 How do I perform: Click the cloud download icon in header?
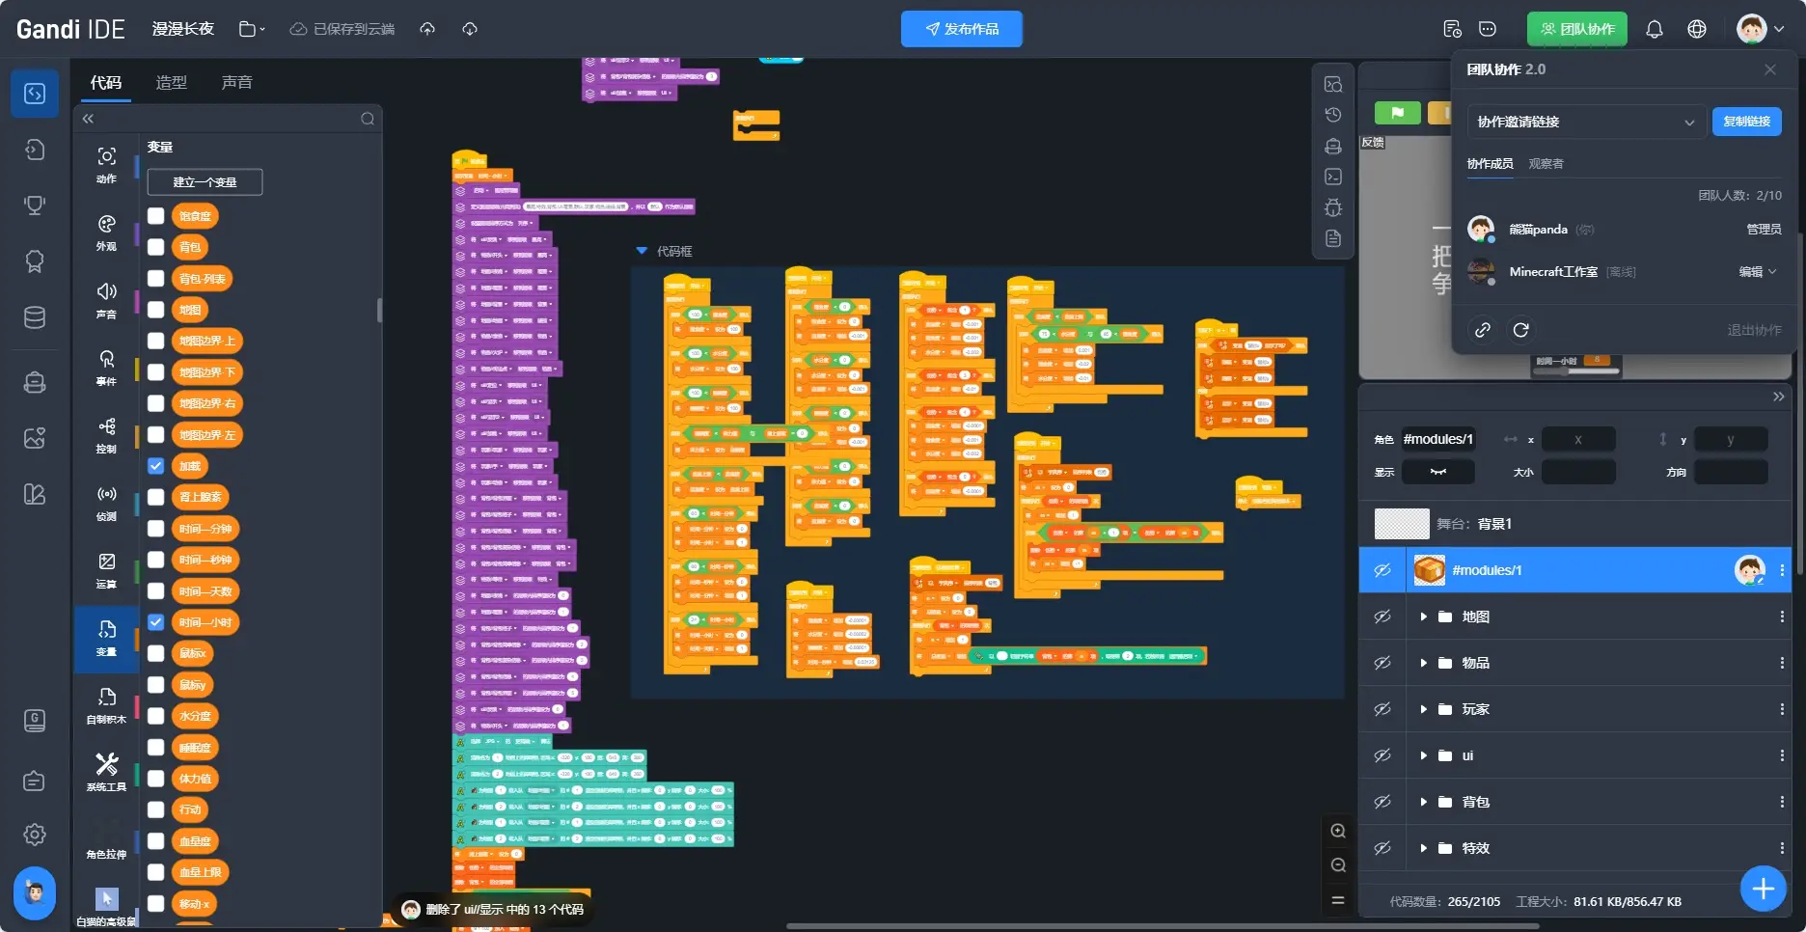coord(470,29)
